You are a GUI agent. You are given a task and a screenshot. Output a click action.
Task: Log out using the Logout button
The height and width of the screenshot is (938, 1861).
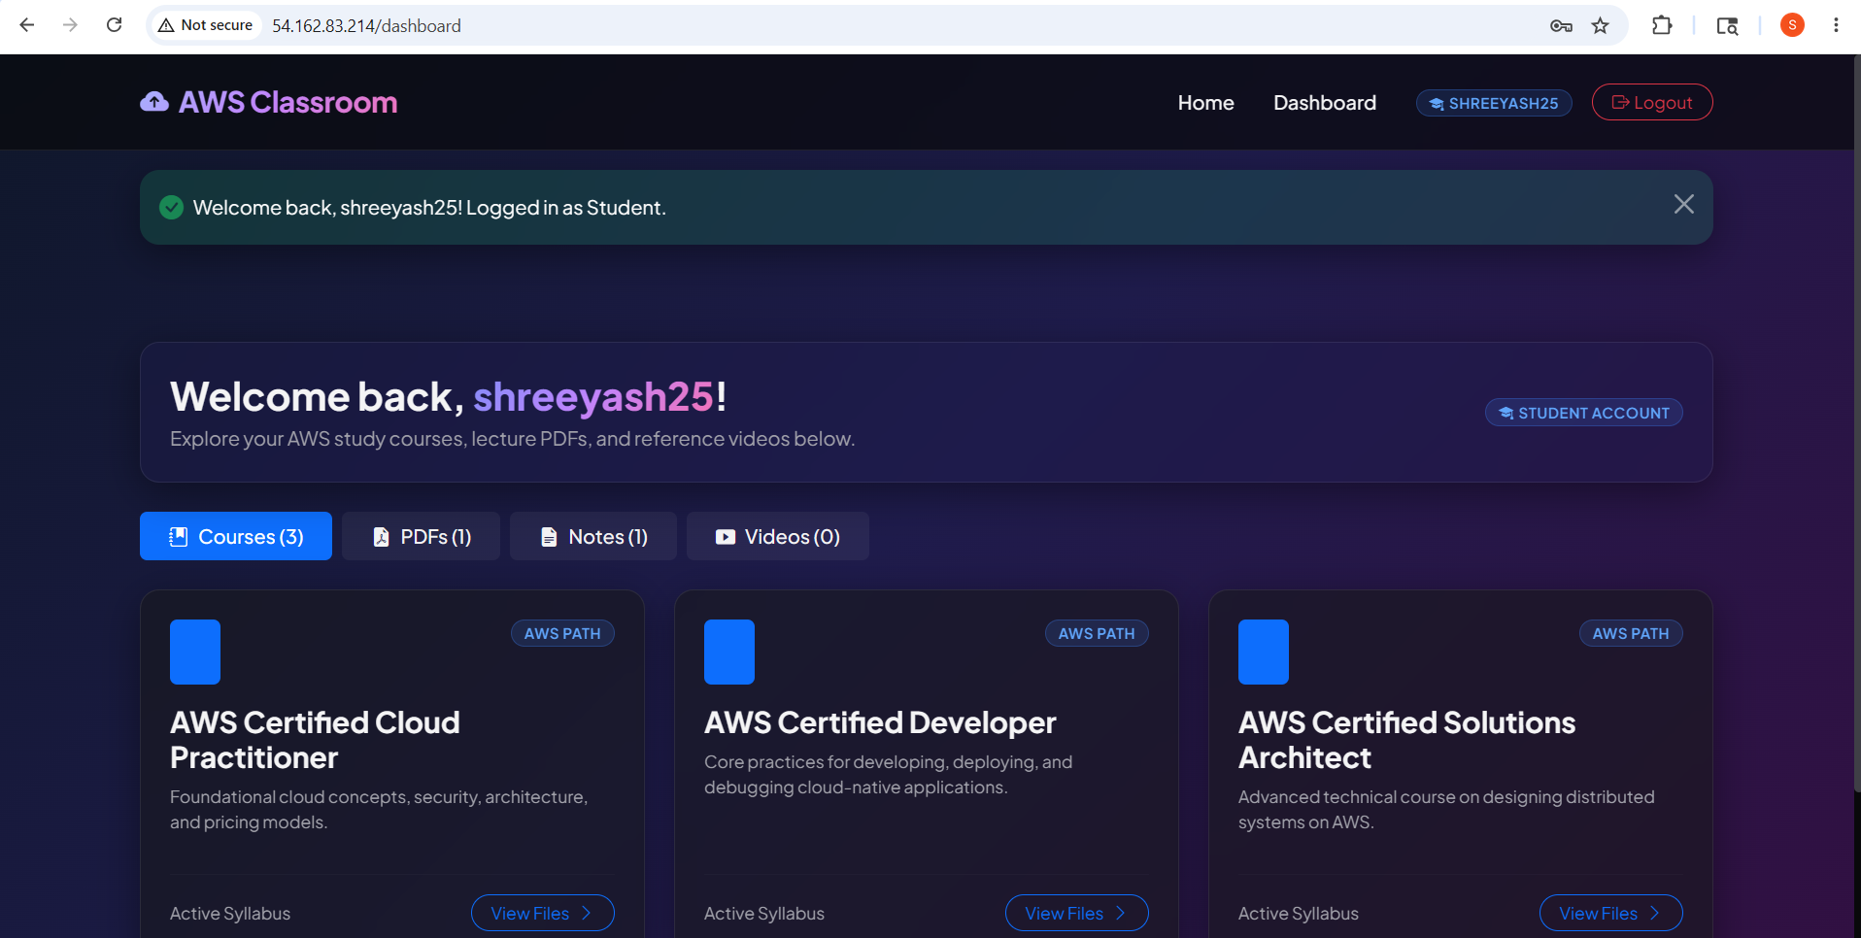coord(1652,102)
